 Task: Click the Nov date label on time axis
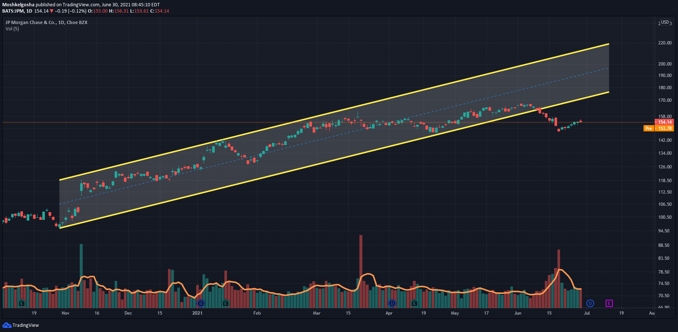pos(65,313)
